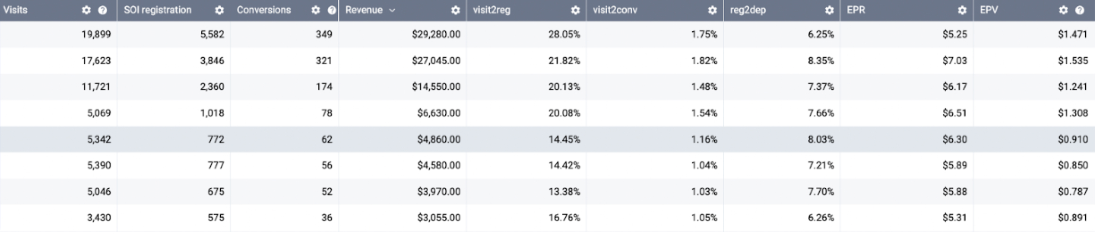Open the Conversions column settings gear
Image resolution: width=1098 pixels, height=234 pixels.
click(316, 10)
